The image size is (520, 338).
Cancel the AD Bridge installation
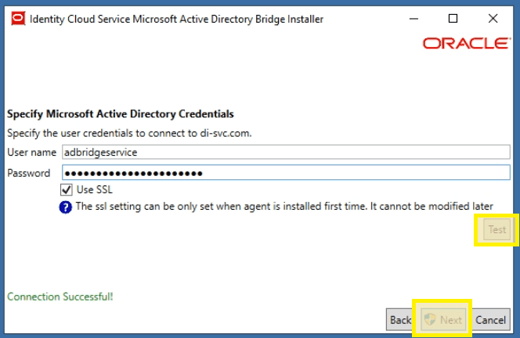(490, 320)
